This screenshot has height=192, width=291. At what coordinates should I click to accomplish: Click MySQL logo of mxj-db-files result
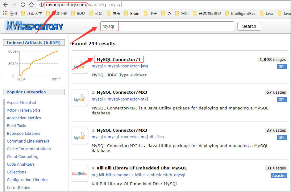click(x=80, y=136)
